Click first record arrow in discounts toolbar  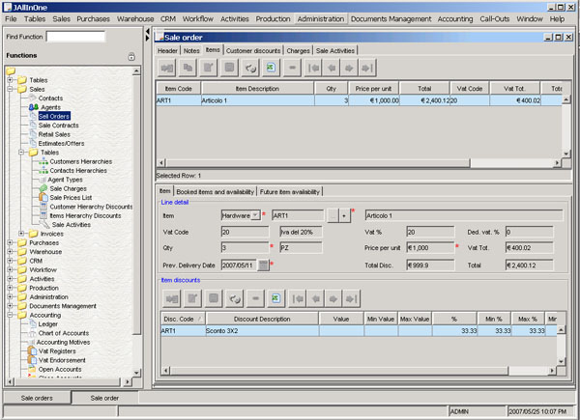299,298
